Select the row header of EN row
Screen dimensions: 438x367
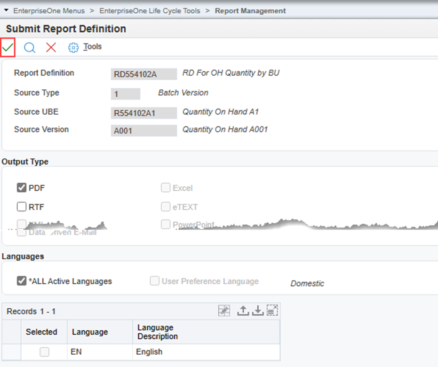[x=11, y=352]
